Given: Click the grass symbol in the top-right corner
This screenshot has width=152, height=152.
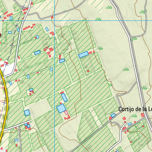Looking at the screenshot, I should (143, 12).
